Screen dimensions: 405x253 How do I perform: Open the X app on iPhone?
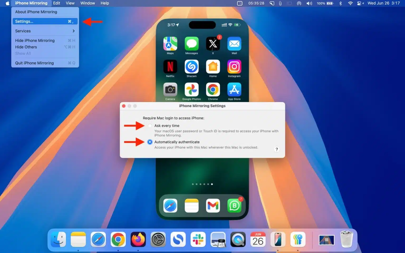tap(213, 43)
